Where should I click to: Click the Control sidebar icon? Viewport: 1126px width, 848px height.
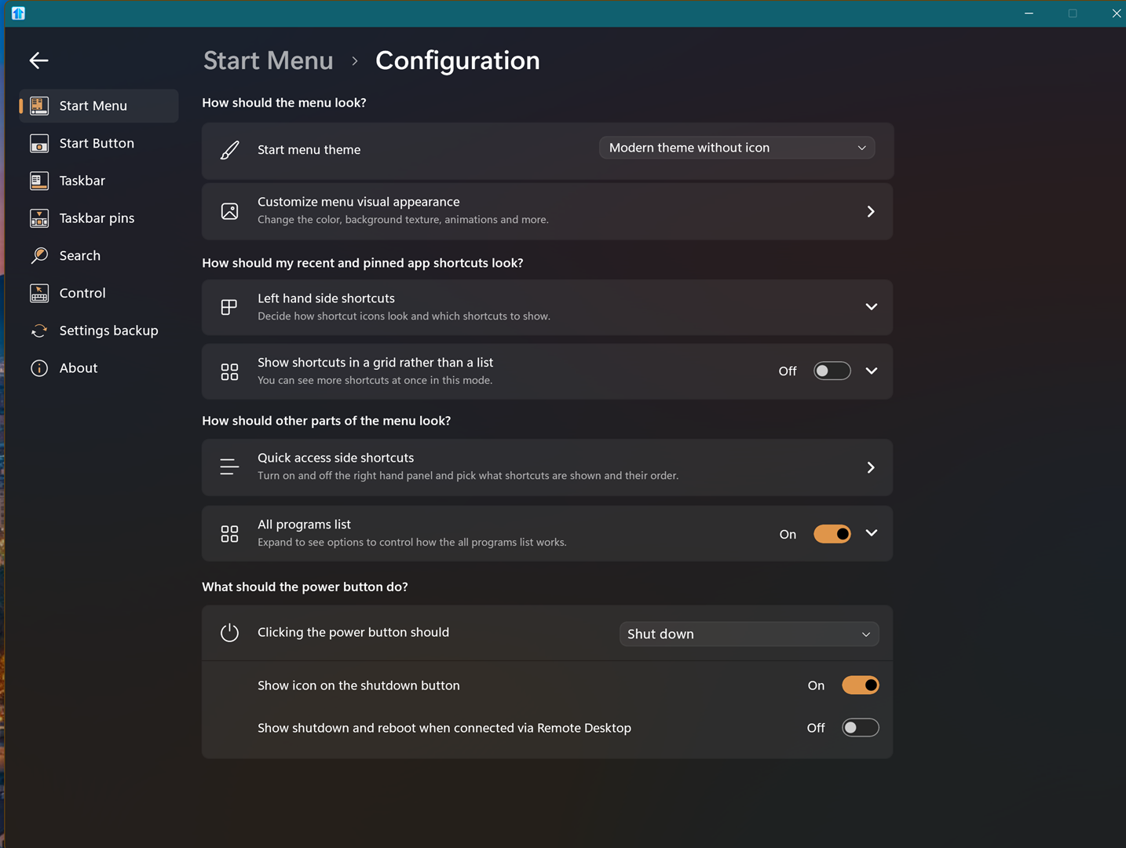[39, 294]
